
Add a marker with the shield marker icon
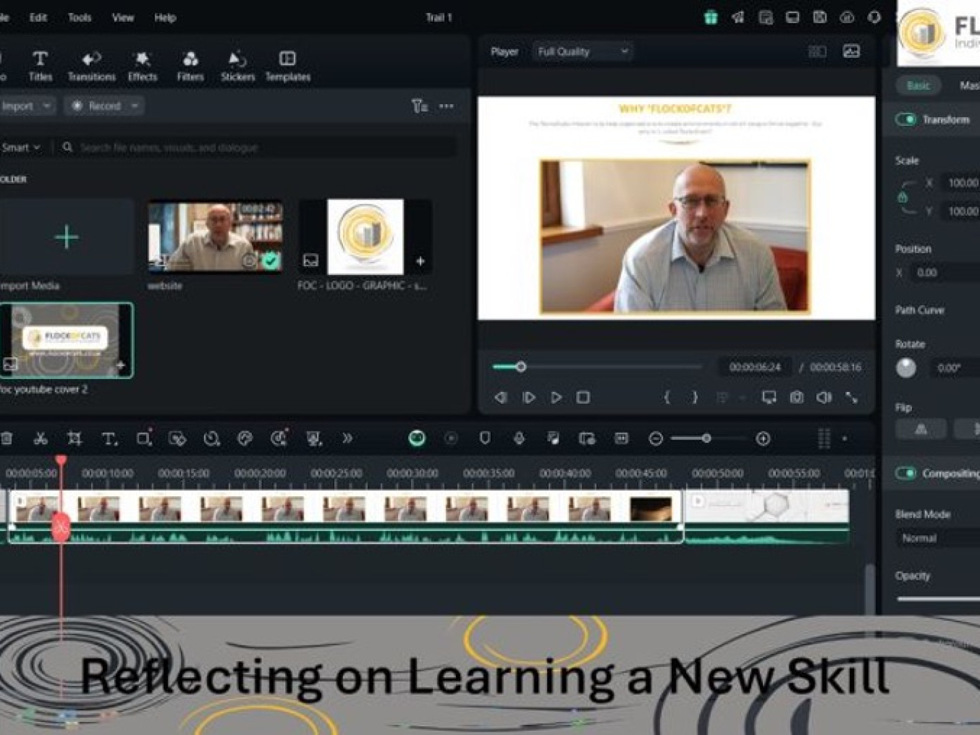click(x=485, y=439)
